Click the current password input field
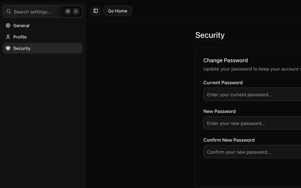This screenshot has width=301, height=188. pos(252,94)
